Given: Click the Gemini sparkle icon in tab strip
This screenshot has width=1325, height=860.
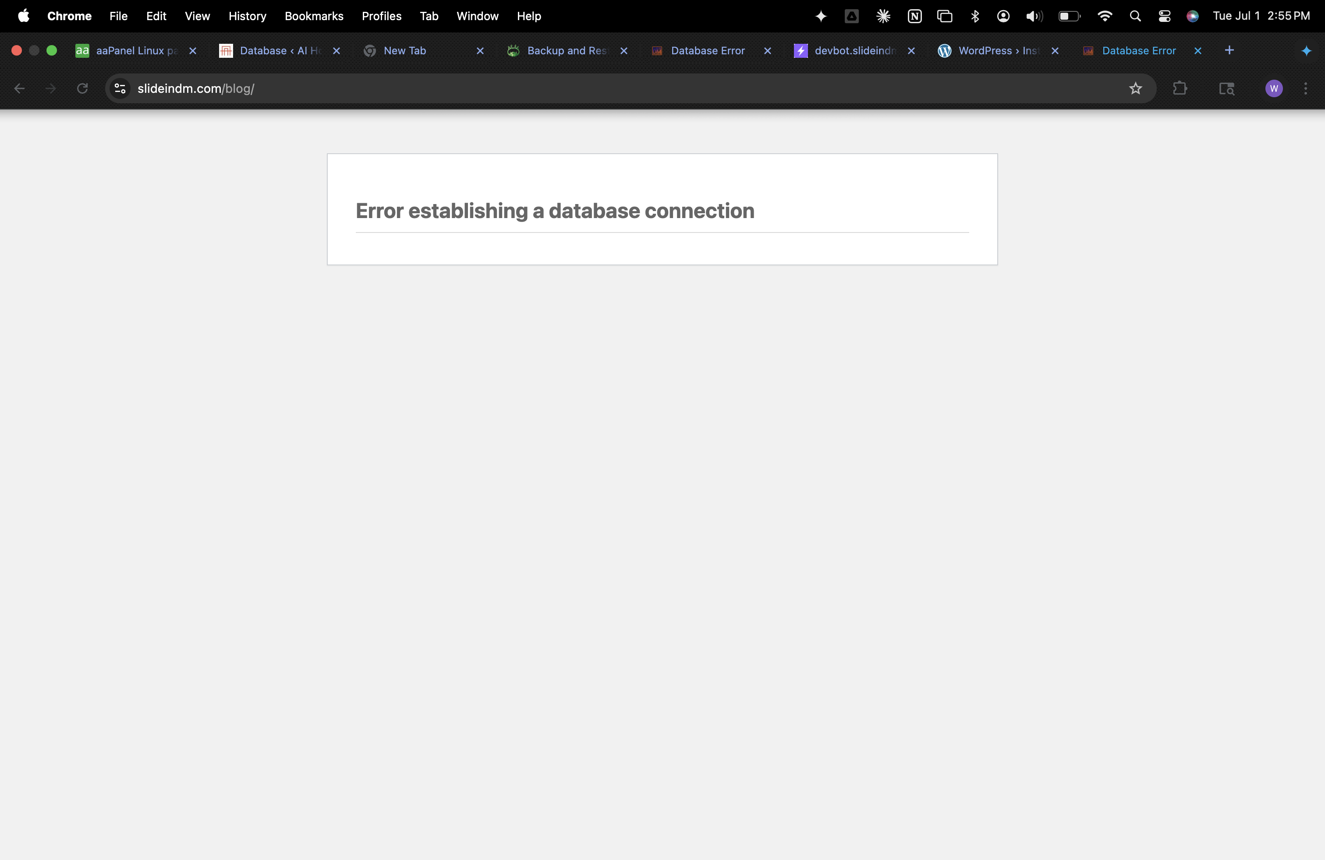Looking at the screenshot, I should coord(1306,51).
